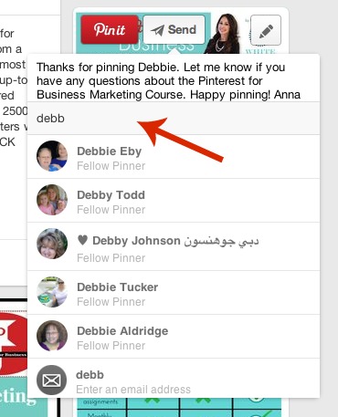338x417 pixels.
Task: Click the search field containing 'debb'
Action: click(x=174, y=118)
